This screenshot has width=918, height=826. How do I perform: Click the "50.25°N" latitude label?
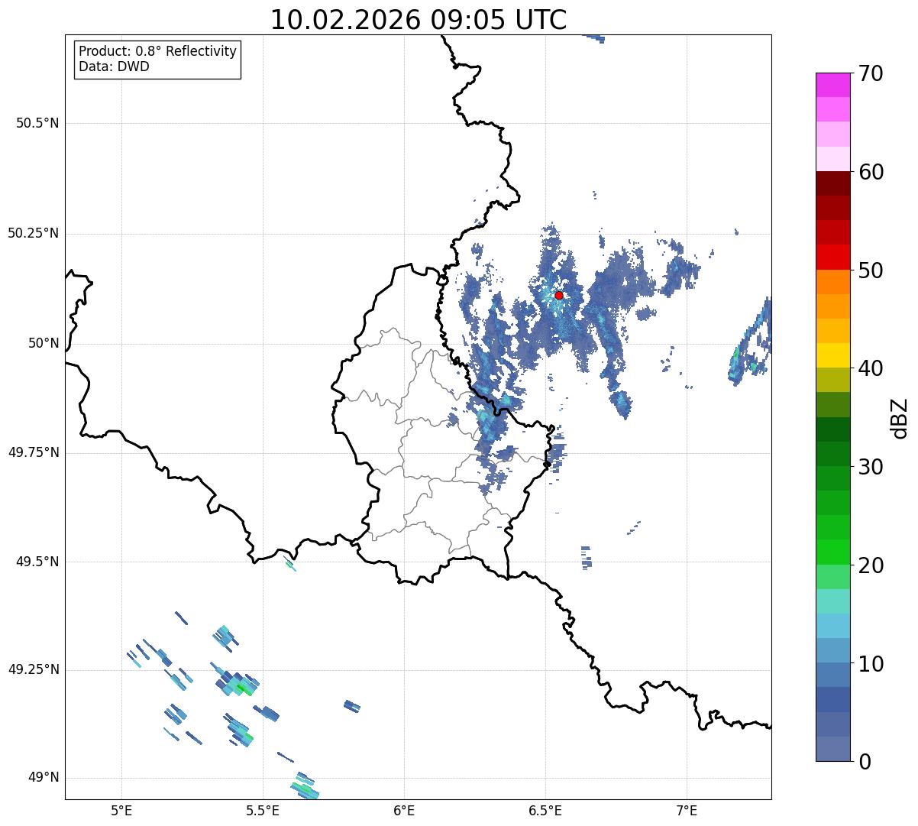pos(34,233)
